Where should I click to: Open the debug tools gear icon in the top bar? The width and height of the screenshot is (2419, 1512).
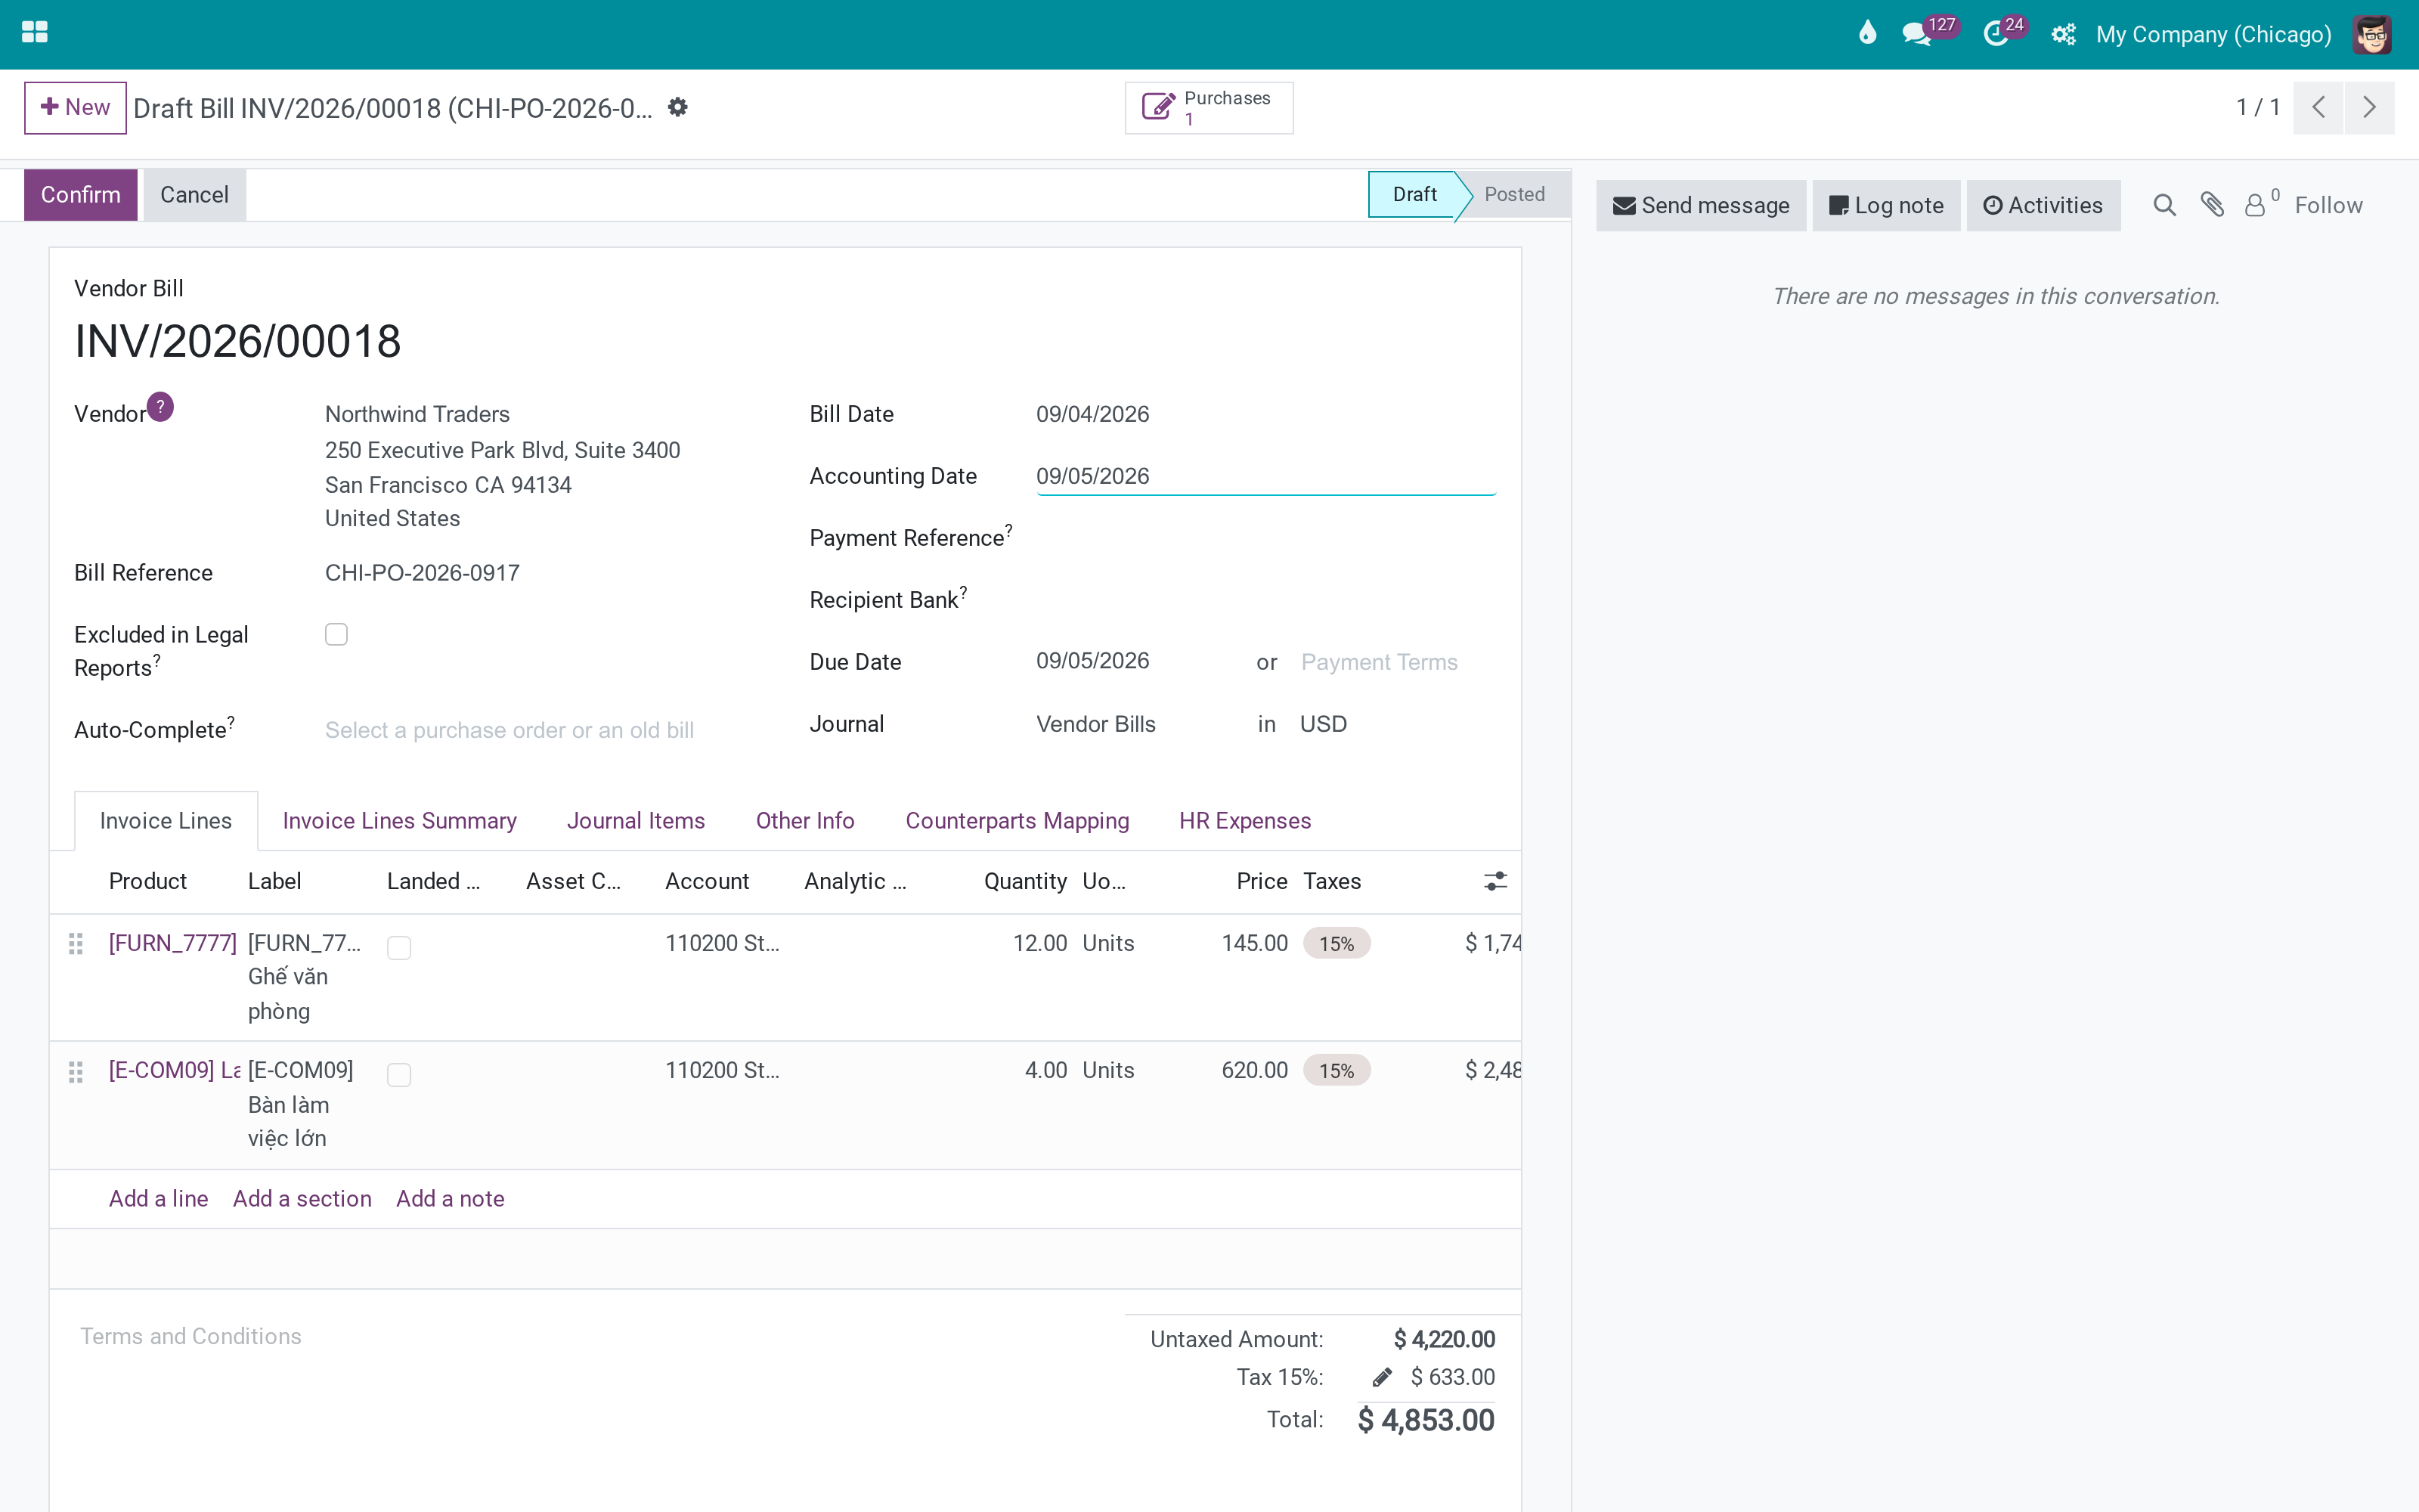pos(2063,34)
